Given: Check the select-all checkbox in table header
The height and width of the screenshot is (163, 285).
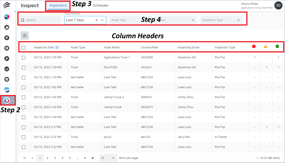Looking at the screenshot, I should point(24,47).
